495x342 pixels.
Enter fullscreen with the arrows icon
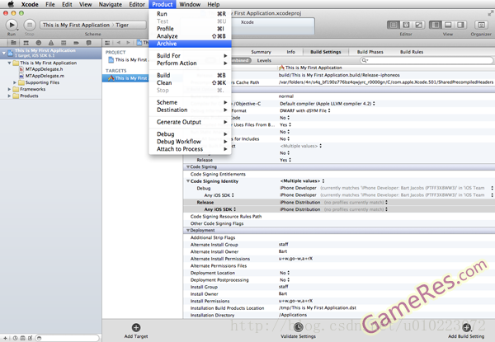click(x=490, y=13)
